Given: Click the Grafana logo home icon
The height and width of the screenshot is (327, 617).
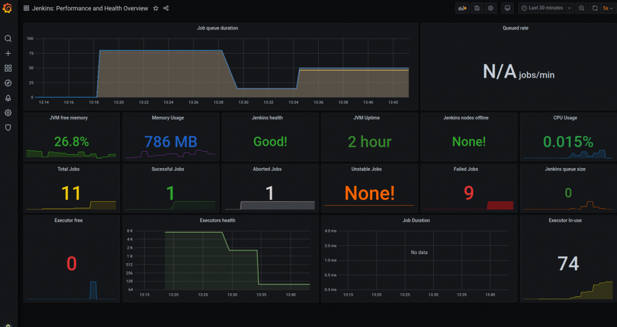Looking at the screenshot, I should [x=8, y=8].
